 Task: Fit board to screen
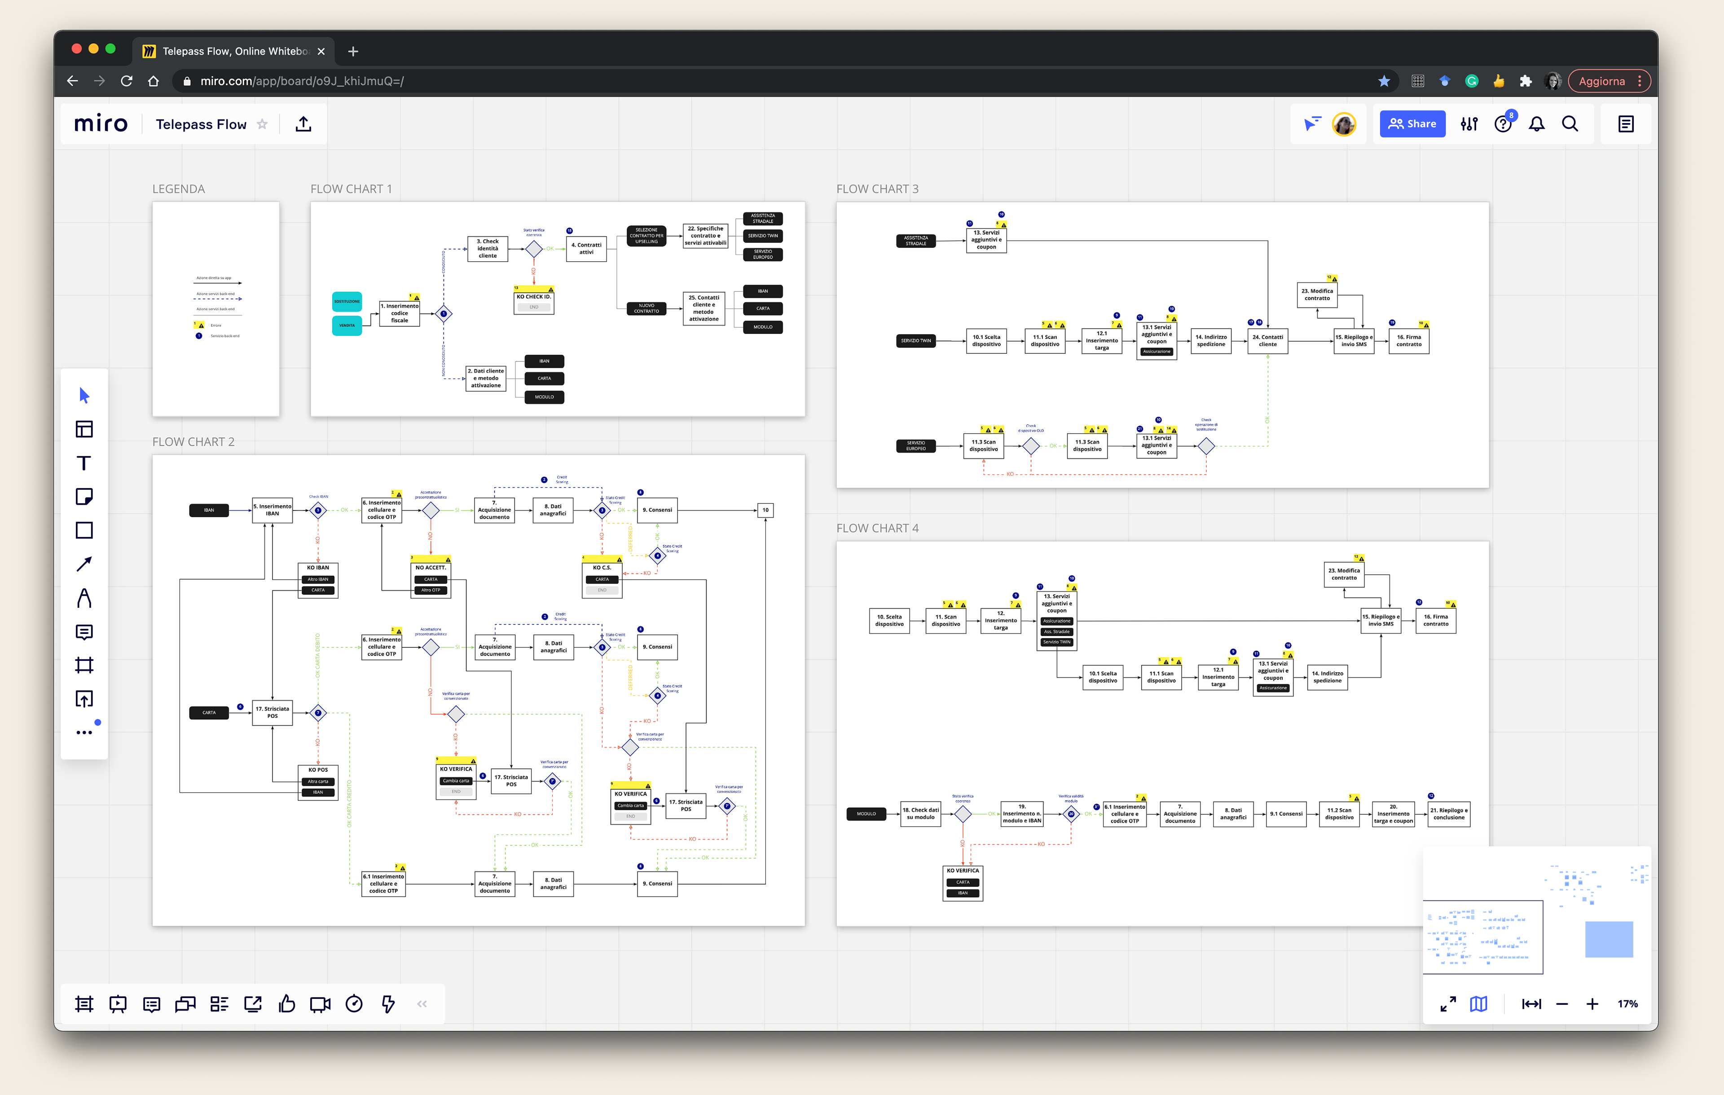click(1531, 1004)
